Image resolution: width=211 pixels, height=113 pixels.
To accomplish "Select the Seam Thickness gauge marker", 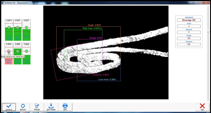I will (9, 28).
